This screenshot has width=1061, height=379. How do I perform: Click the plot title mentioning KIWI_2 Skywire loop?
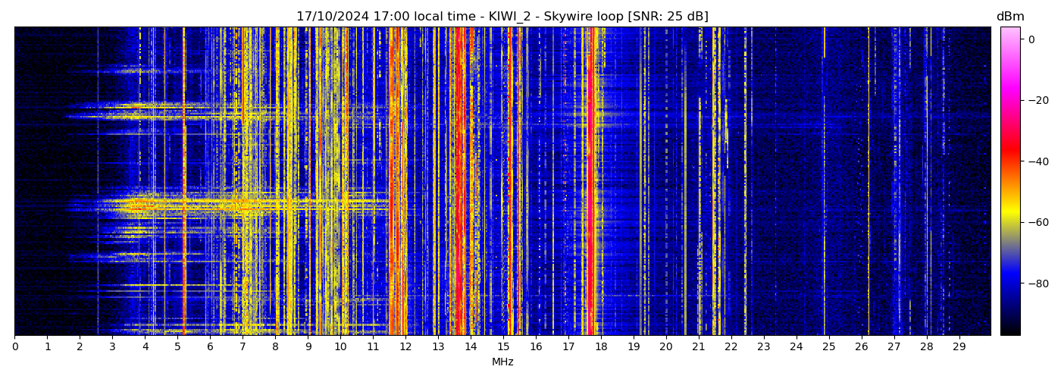coord(502,17)
